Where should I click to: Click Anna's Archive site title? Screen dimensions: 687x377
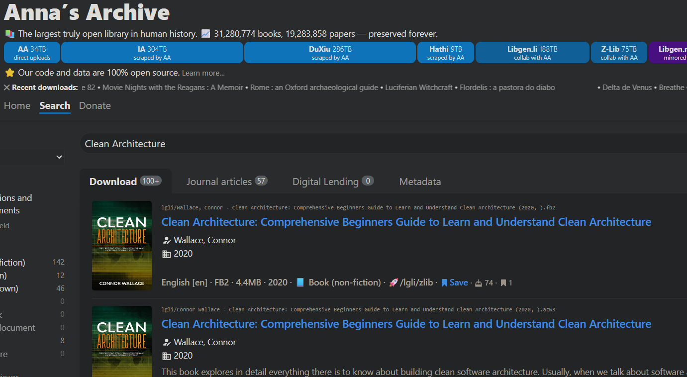pos(87,12)
